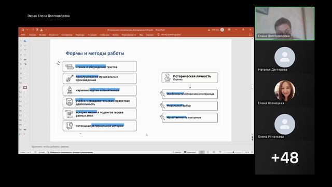Image resolution: width=332 pixels, height=187 pixels.
Task: Click Елена Долгодворова video tile
Action: (x=285, y=23)
